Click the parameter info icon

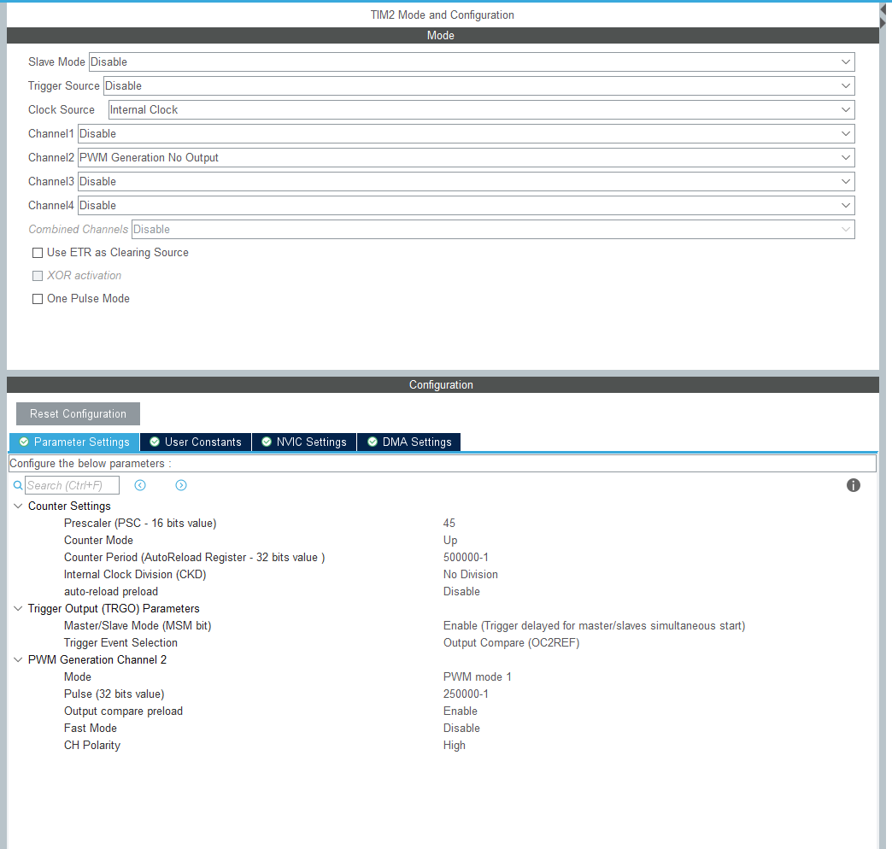tap(853, 485)
